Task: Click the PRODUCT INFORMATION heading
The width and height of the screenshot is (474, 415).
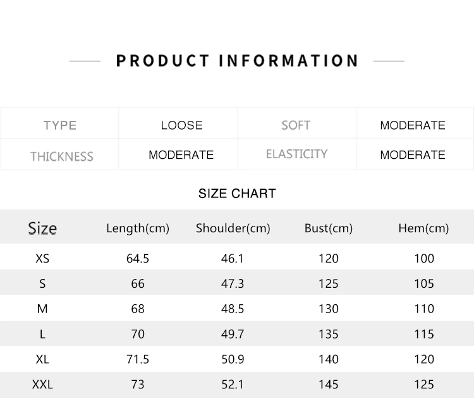Action: [237, 61]
